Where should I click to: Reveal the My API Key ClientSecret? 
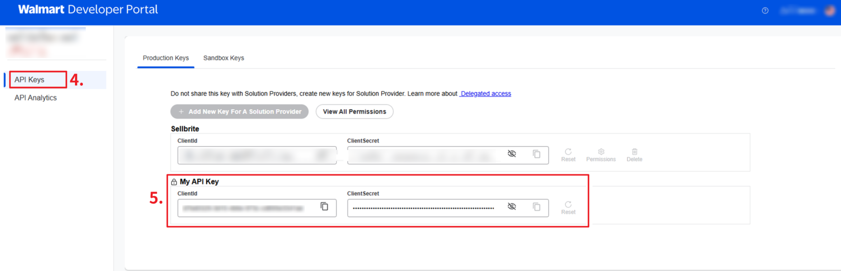tap(512, 206)
